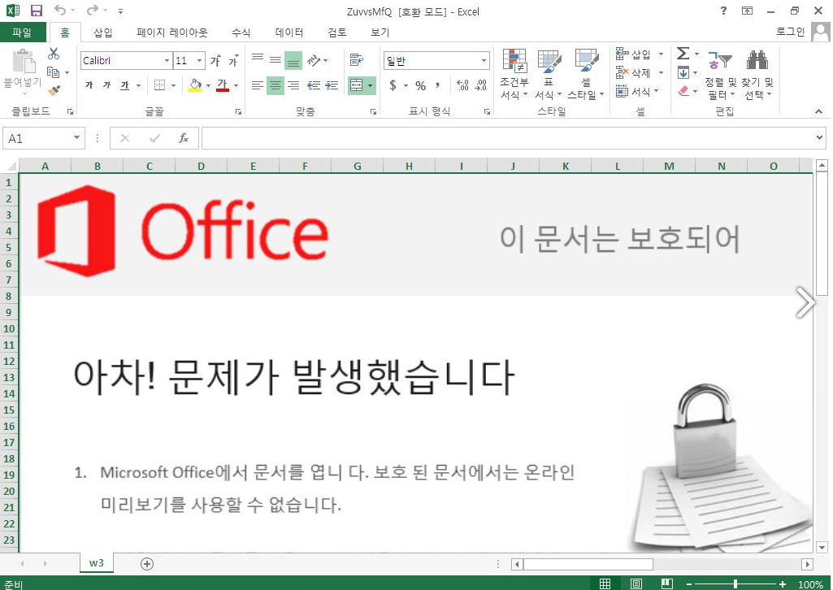Apply yellow fill color bucket

point(195,85)
